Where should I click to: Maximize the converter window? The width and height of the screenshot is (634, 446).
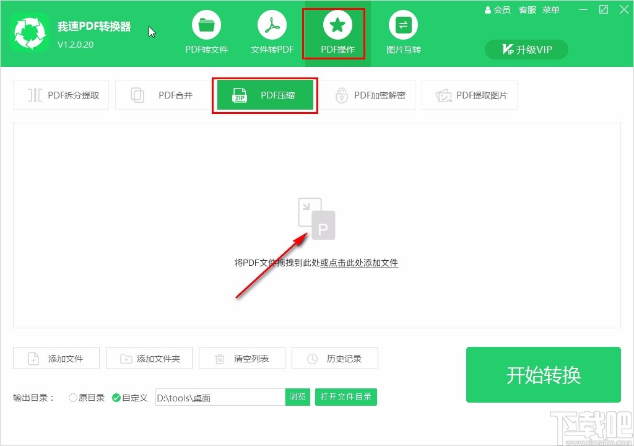pyautogui.click(x=603, y=10)
